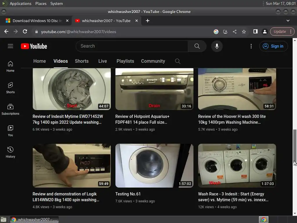This screenshot has height=223, width=297.
Task: Click scrollbar up arrow
Action: (295, 40)
